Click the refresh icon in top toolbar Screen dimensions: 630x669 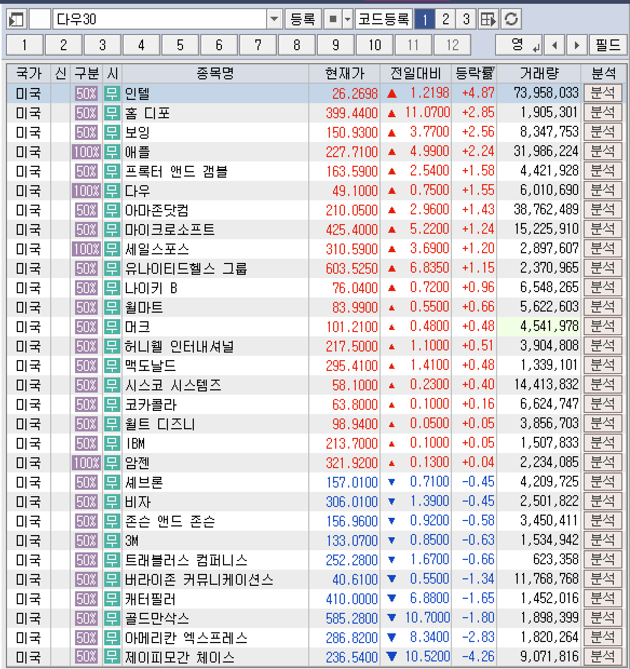click(x=511, y=20)
